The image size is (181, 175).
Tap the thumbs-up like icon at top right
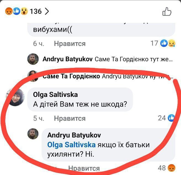(x=167, y=12)
